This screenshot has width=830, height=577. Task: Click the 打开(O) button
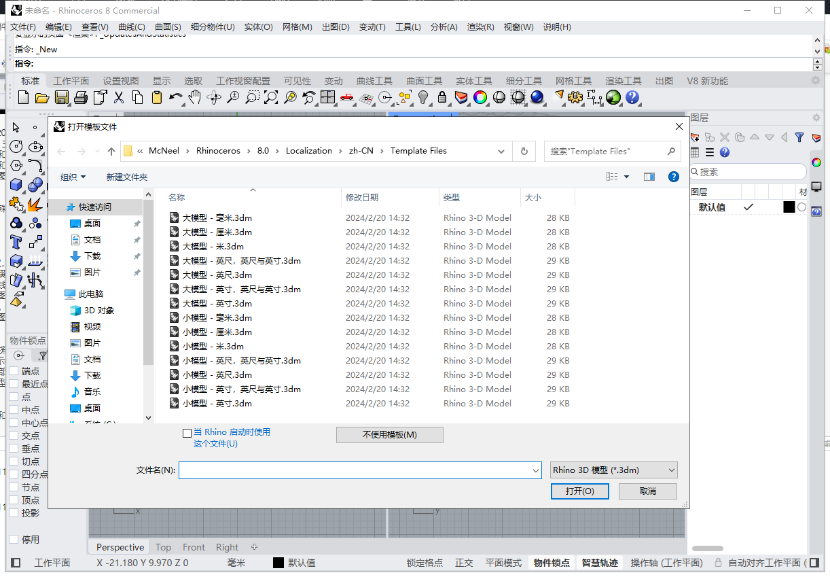click(580, 491)
